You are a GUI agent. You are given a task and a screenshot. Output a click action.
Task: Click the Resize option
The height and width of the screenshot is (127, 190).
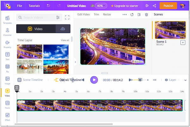coord(107,15)
